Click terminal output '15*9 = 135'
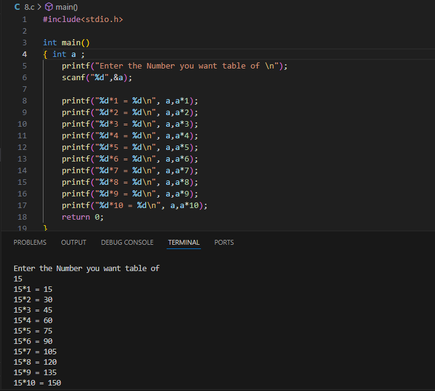 pyautogui.click(x=36, y=373)
